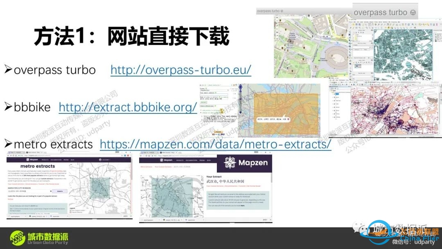Click the SEARCH button on metro extracts page
442x249 pixels.
pyautogui.click(x=59, y=191)
